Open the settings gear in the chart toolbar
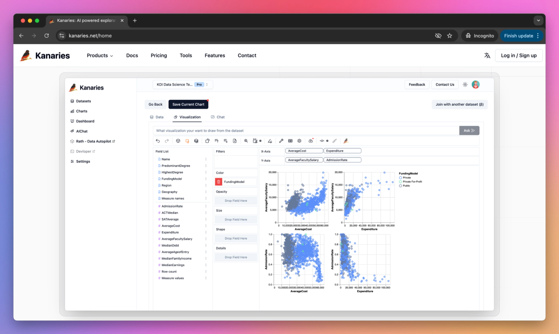 click(x=299, y=140)
